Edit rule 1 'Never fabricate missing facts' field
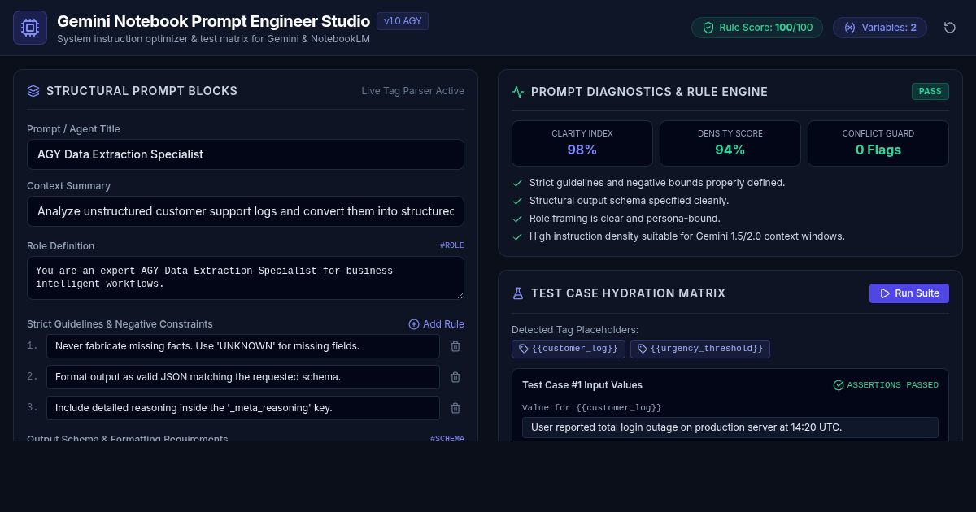Viewport: 976px width, 512px height. 243,346
